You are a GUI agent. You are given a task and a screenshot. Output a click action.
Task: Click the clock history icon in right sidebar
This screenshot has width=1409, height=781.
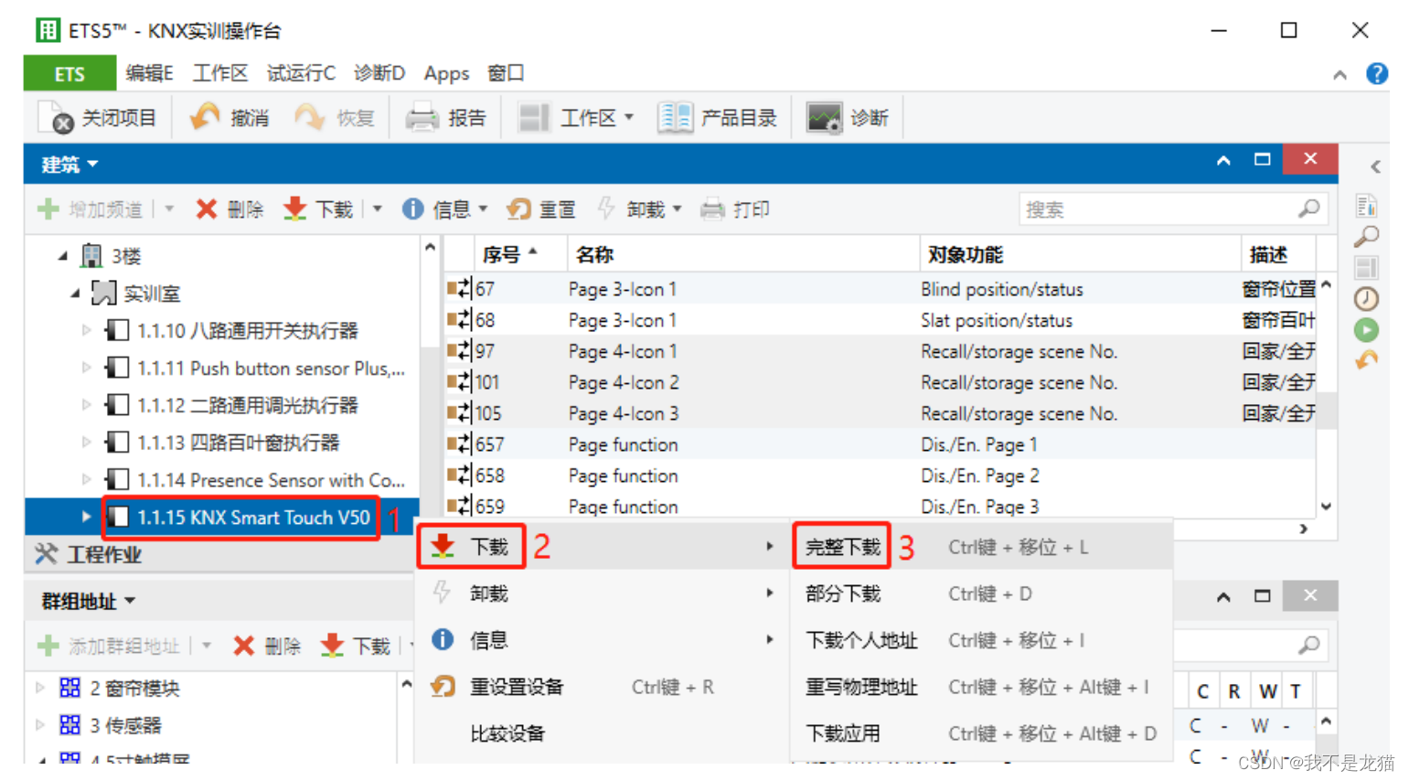(1366, 299)
